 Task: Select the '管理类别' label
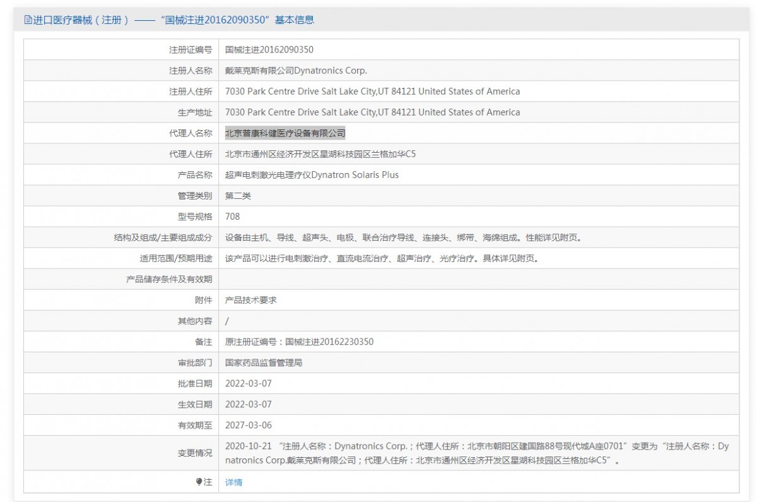click(195, 196)
